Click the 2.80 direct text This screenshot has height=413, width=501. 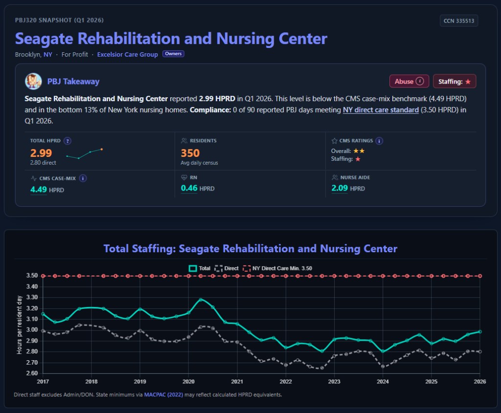(x=43, y=163)
